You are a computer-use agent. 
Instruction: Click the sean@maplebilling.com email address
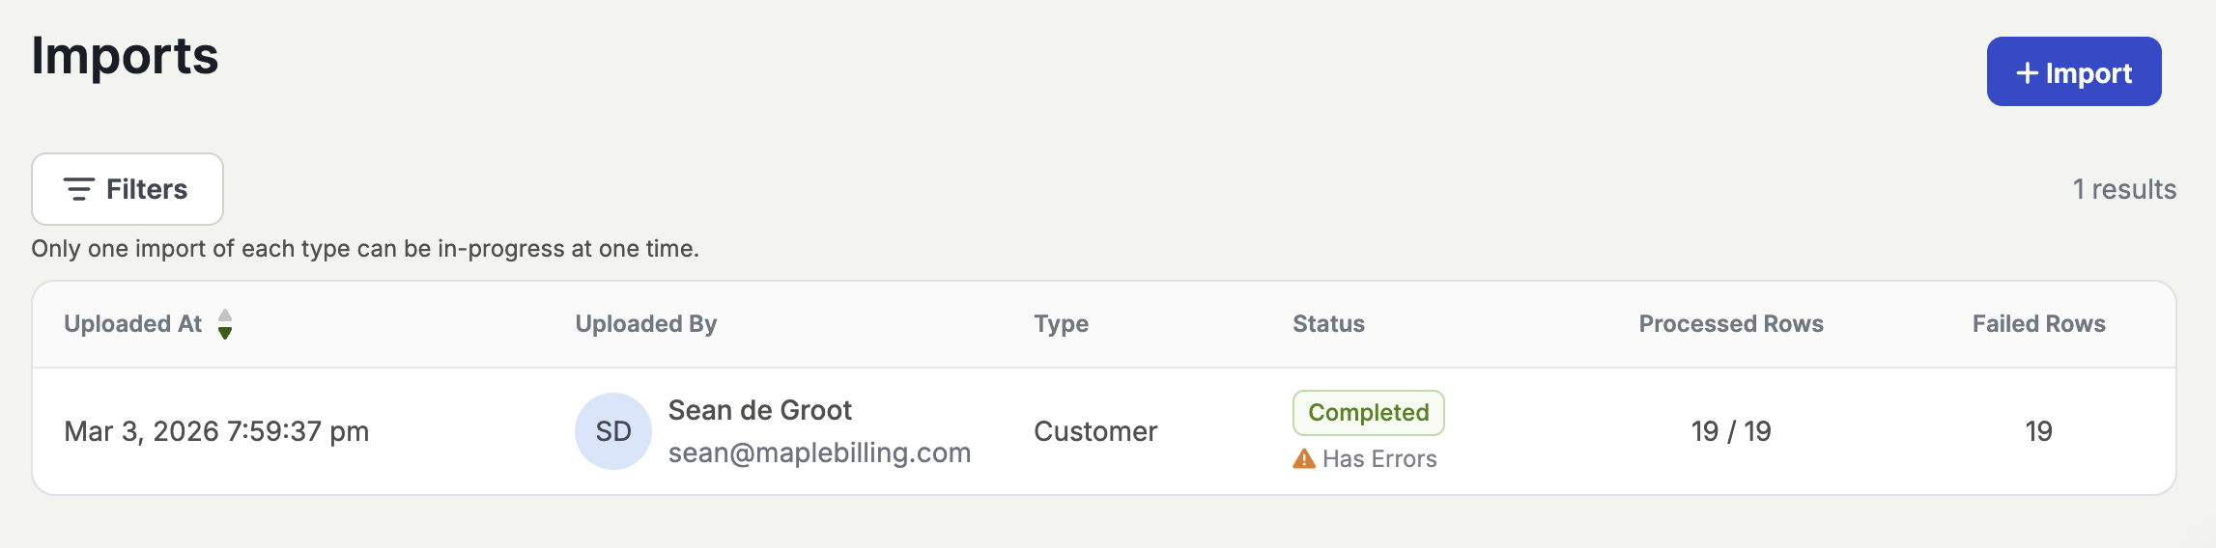tap(819, 452)
